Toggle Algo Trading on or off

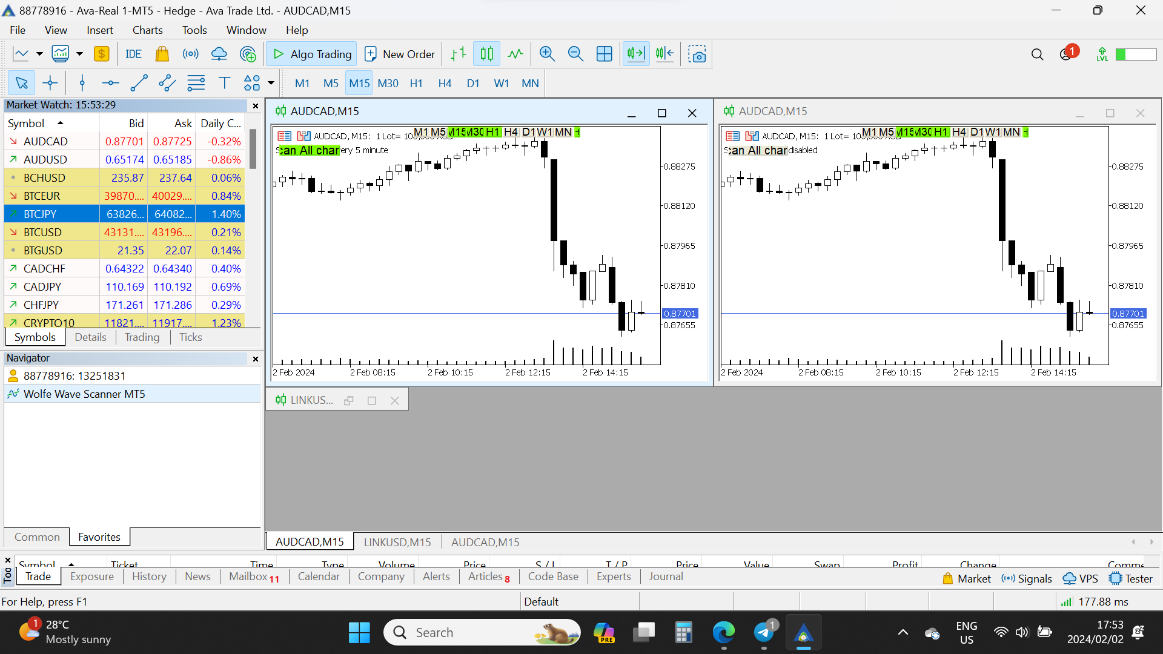tap(312, 54)
